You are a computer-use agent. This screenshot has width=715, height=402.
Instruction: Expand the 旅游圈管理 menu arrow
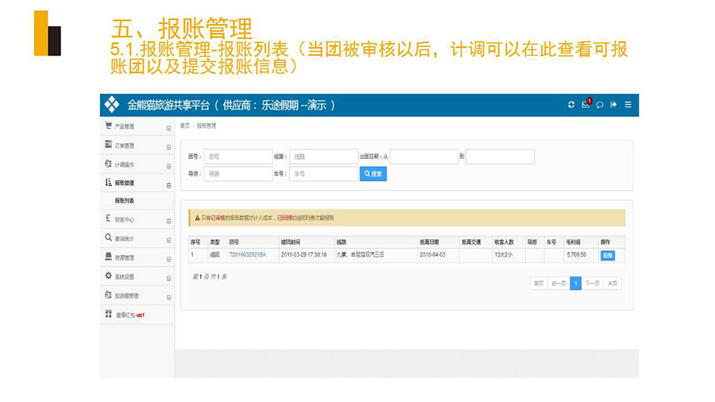tap(168, 298)
